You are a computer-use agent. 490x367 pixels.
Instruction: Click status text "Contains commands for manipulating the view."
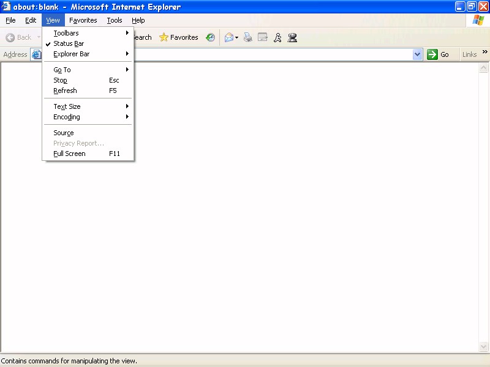pos(69,361)
